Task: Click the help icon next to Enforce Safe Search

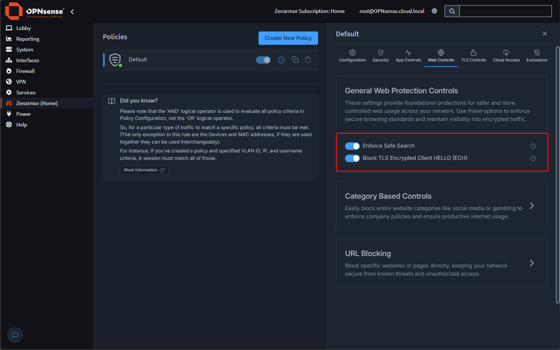Action: [533, 146]
